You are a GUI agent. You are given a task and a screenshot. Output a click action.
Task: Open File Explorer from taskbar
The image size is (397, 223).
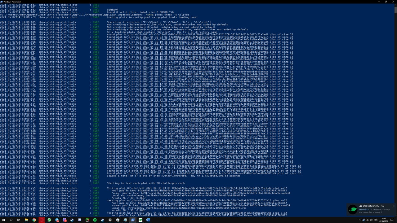(26, 220)
